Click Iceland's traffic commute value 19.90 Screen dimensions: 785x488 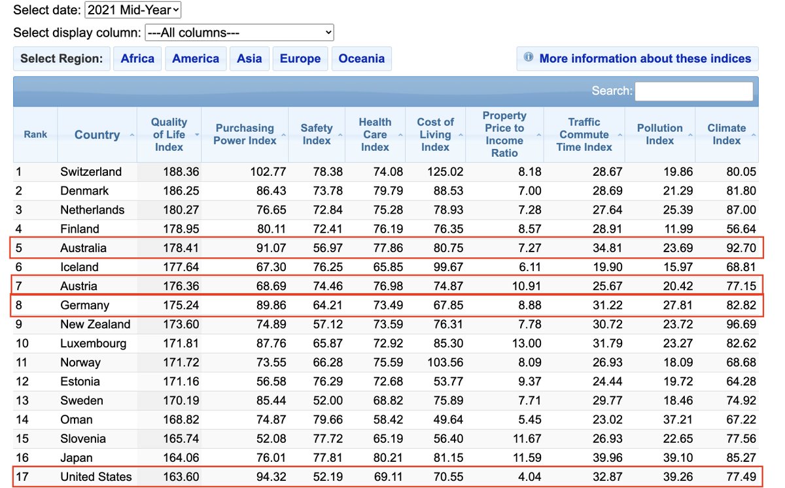pos(608,267)
